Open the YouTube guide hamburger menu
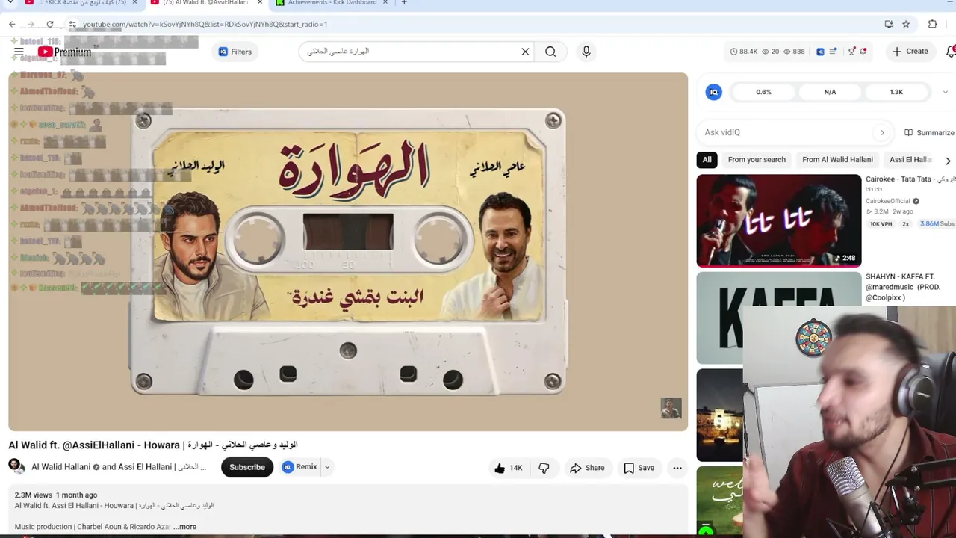Screen dimensions: 956x538 coord(19,52)
